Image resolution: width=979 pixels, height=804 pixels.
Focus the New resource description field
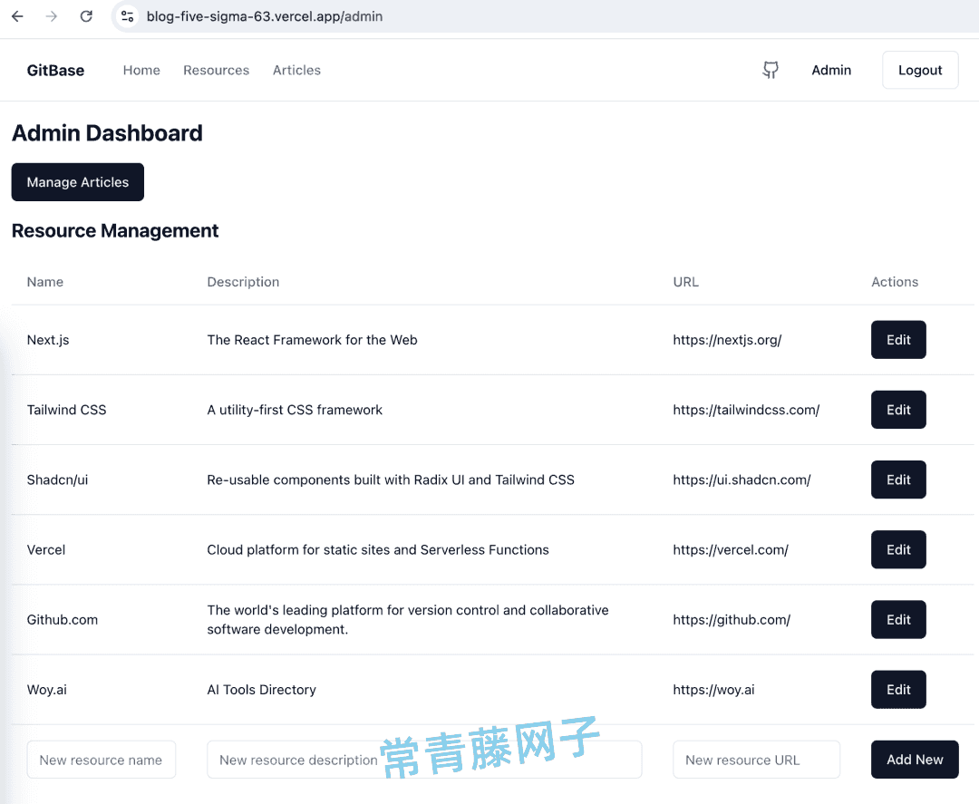click(x=424, y=760)
